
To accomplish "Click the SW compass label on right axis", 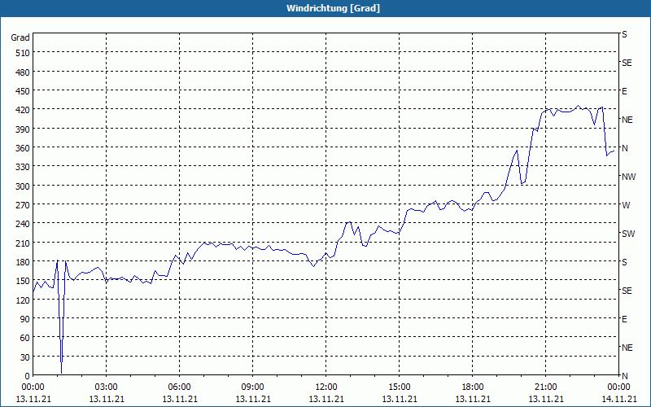I will point(628,234).
